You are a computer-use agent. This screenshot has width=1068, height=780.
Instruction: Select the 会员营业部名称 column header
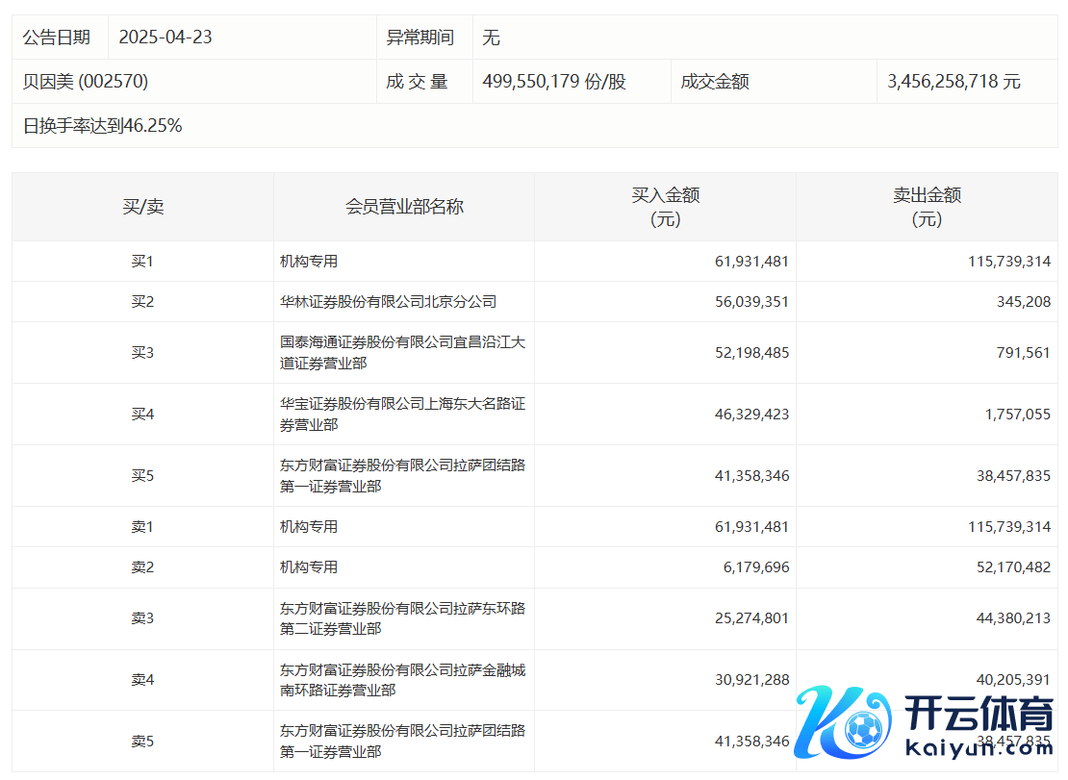[x=404, y=207]
